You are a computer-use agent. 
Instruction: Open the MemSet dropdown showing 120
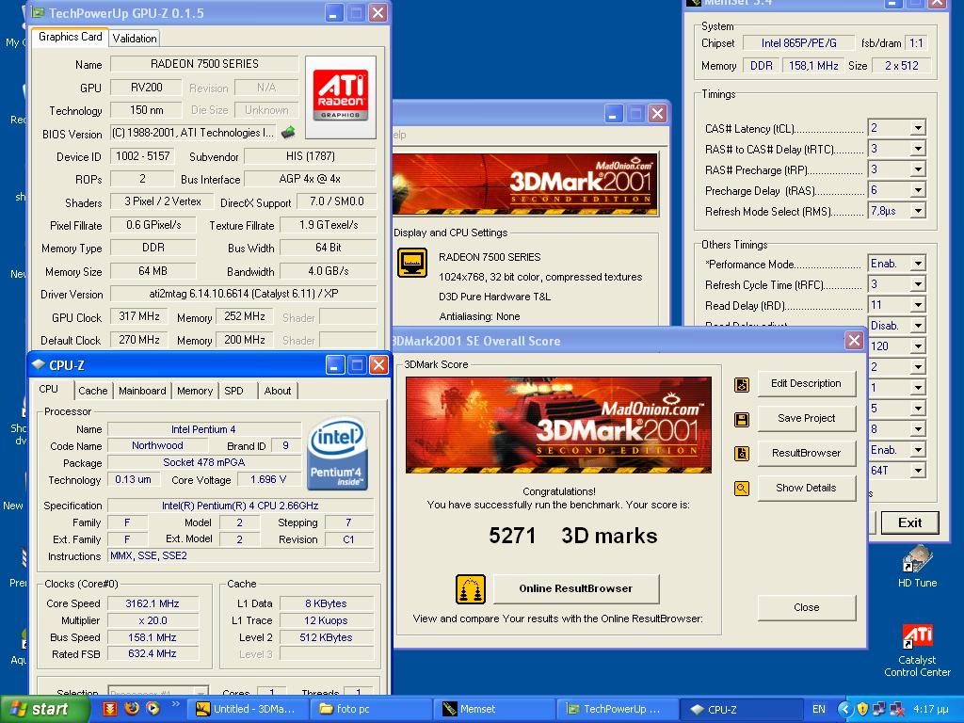(918, 346)
